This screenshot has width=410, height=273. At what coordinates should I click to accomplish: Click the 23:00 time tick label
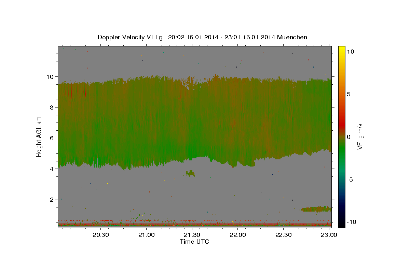coord(329,235)
